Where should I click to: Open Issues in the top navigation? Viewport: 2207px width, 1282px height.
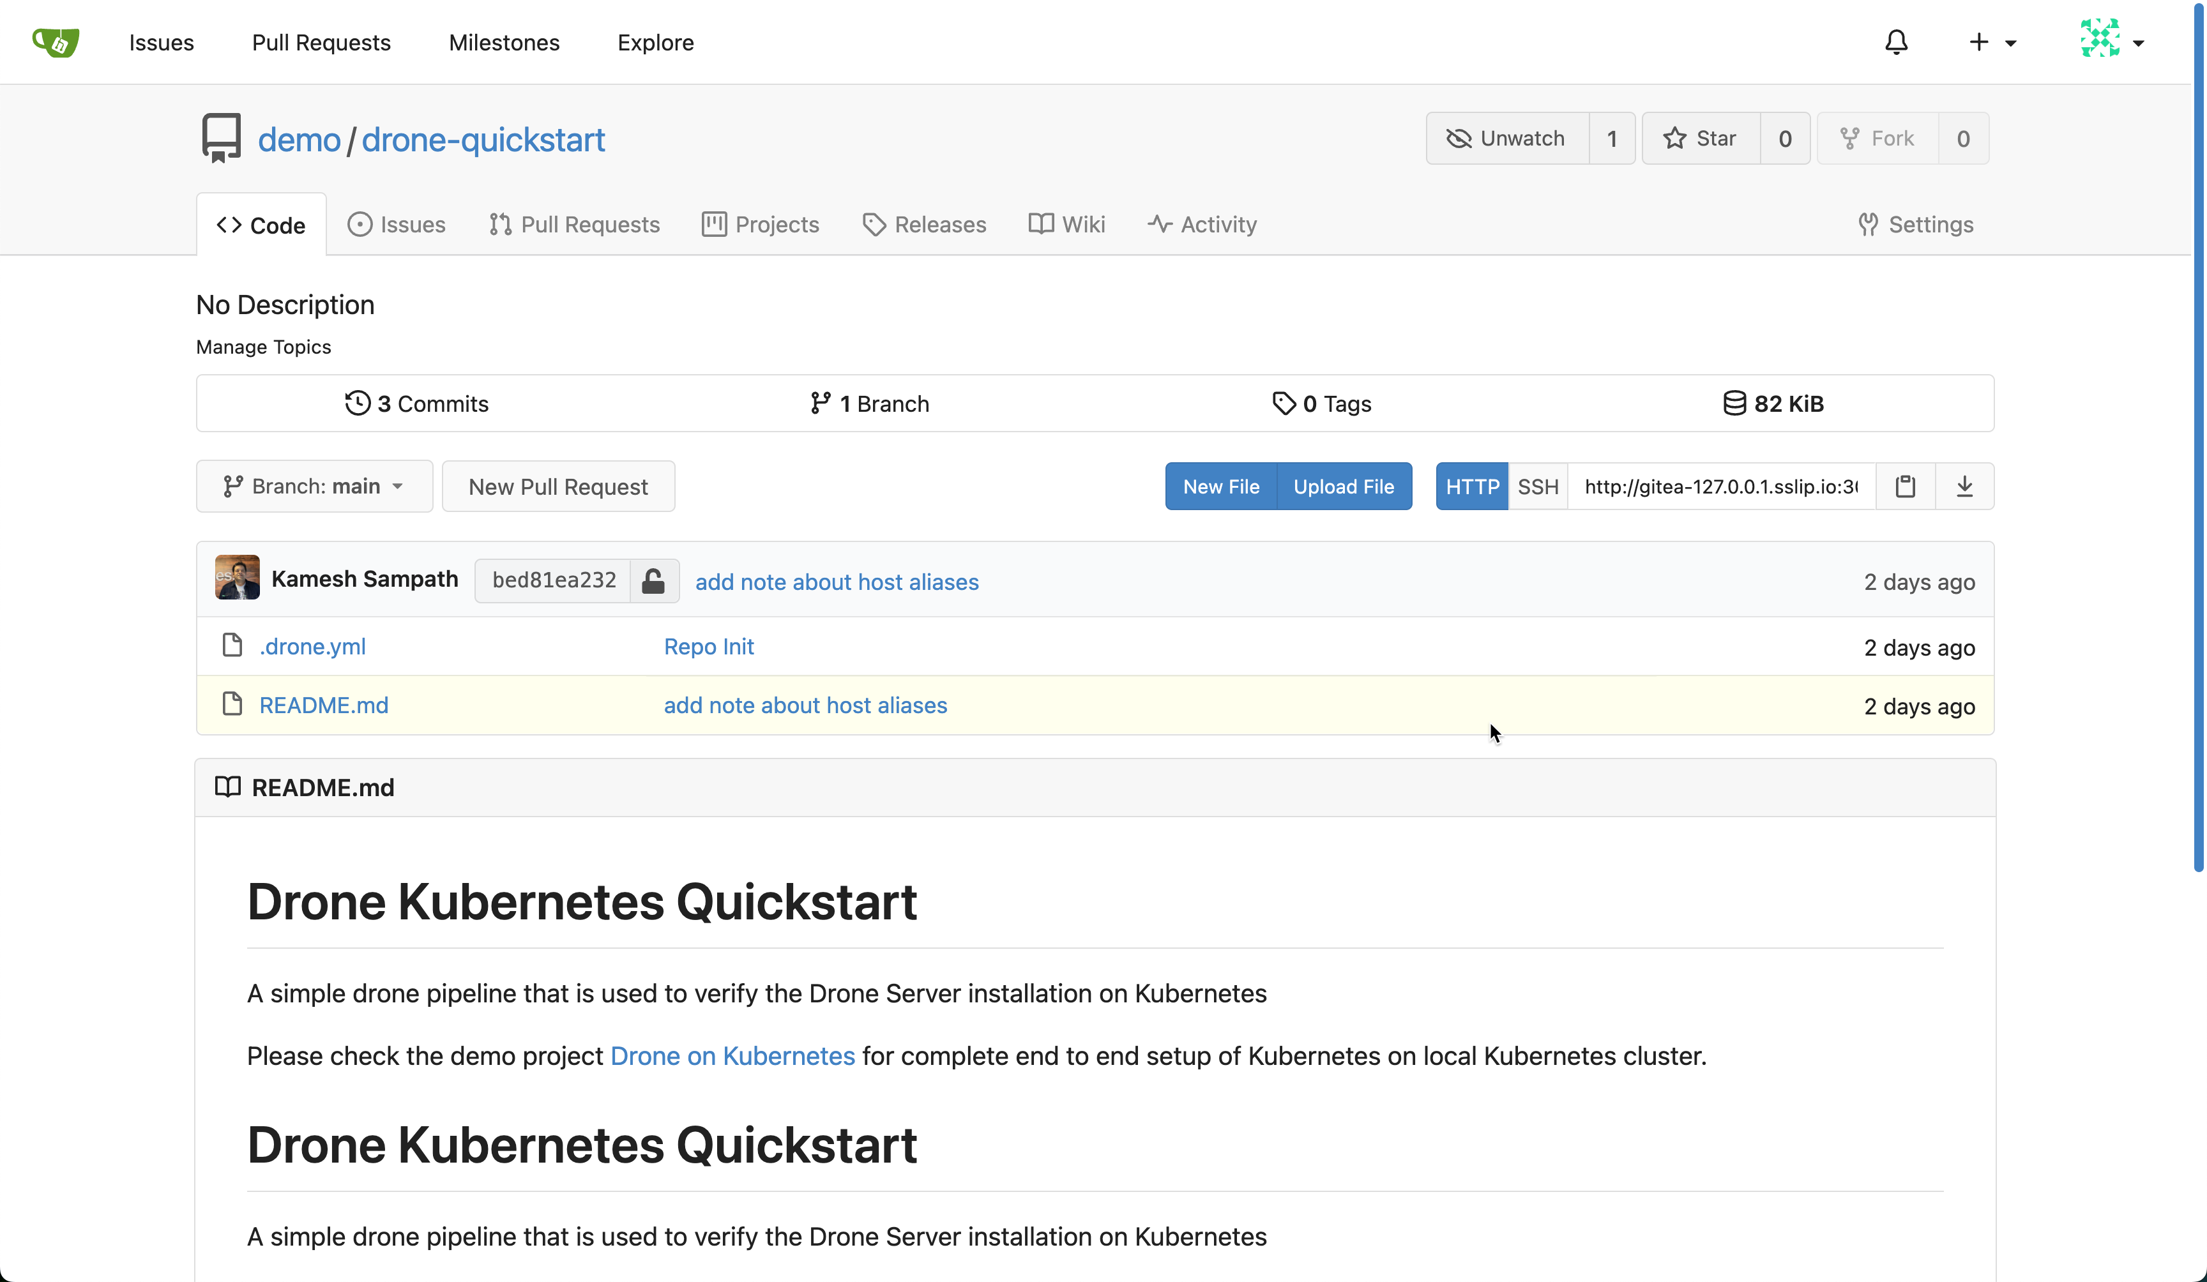(161, 42)
